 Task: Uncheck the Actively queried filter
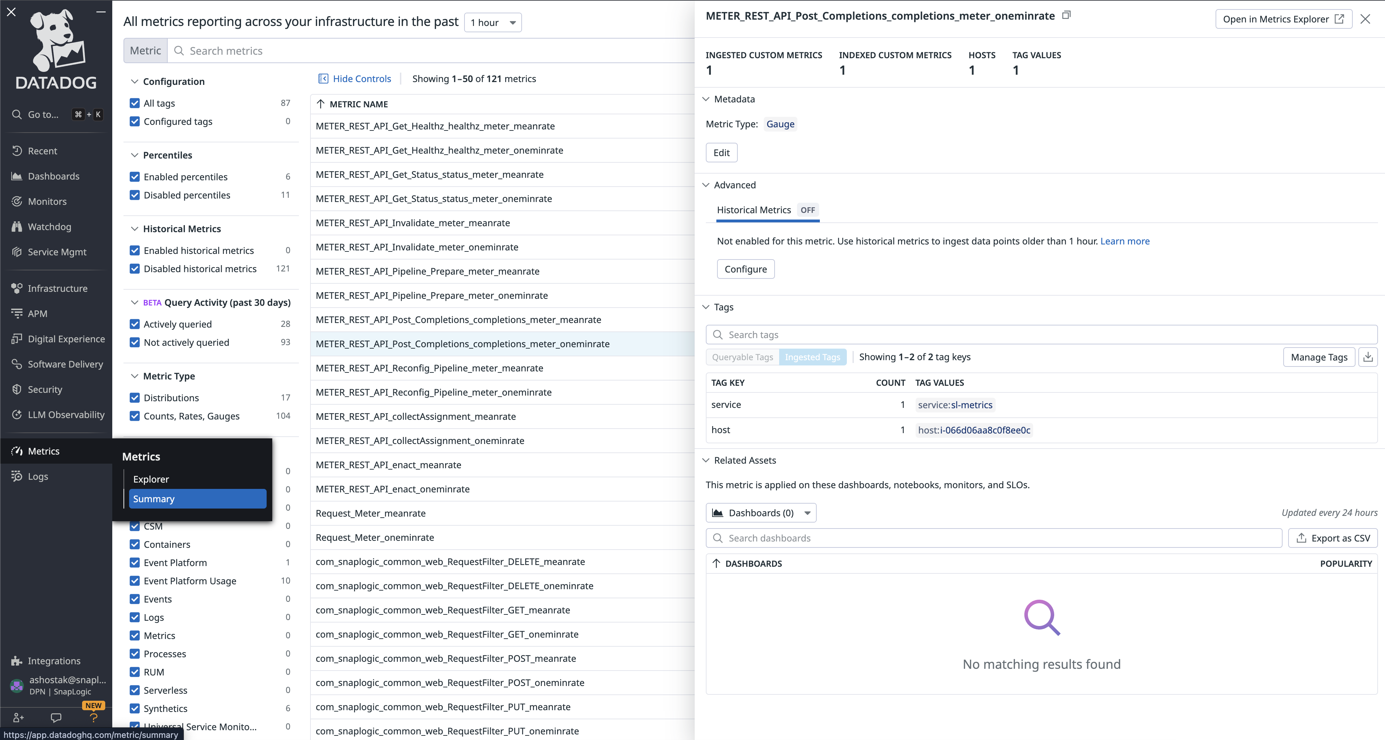pos(134,324)
